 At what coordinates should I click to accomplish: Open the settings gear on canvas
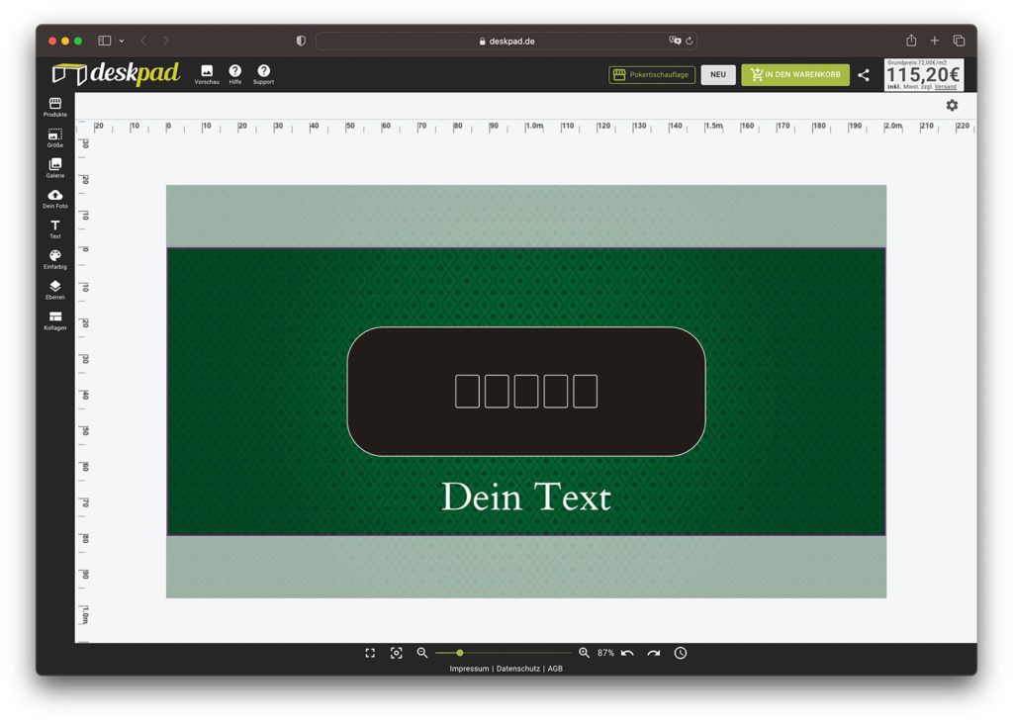click(952, 106)
